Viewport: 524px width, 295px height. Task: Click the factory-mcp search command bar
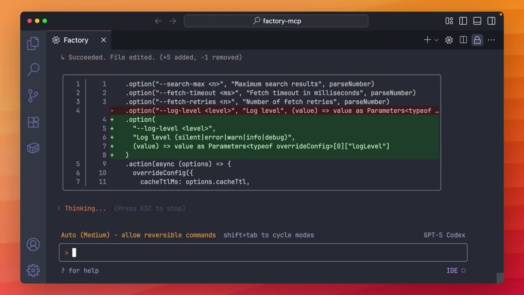pyautogui.click(x=276, y=21)
